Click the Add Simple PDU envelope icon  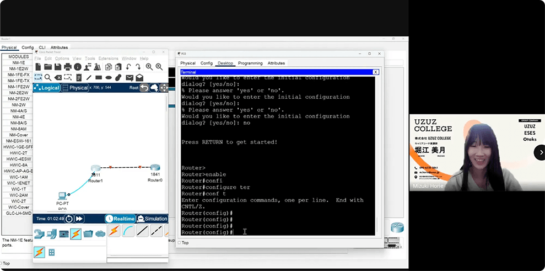pos(129,78)
